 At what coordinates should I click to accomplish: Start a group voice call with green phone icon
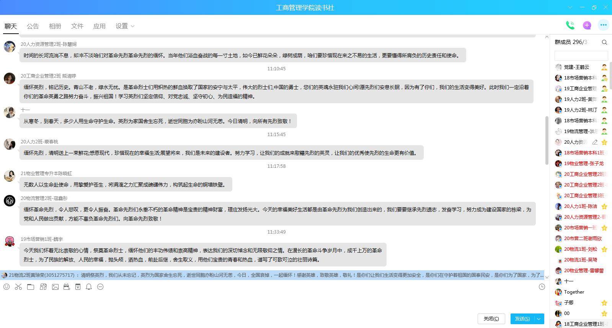coord(570,25)
